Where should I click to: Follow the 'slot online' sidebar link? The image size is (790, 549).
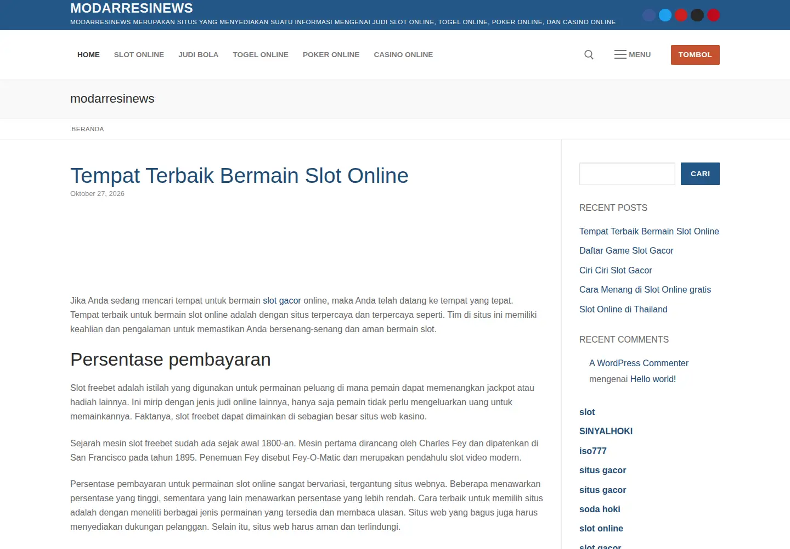click(601, 529)
